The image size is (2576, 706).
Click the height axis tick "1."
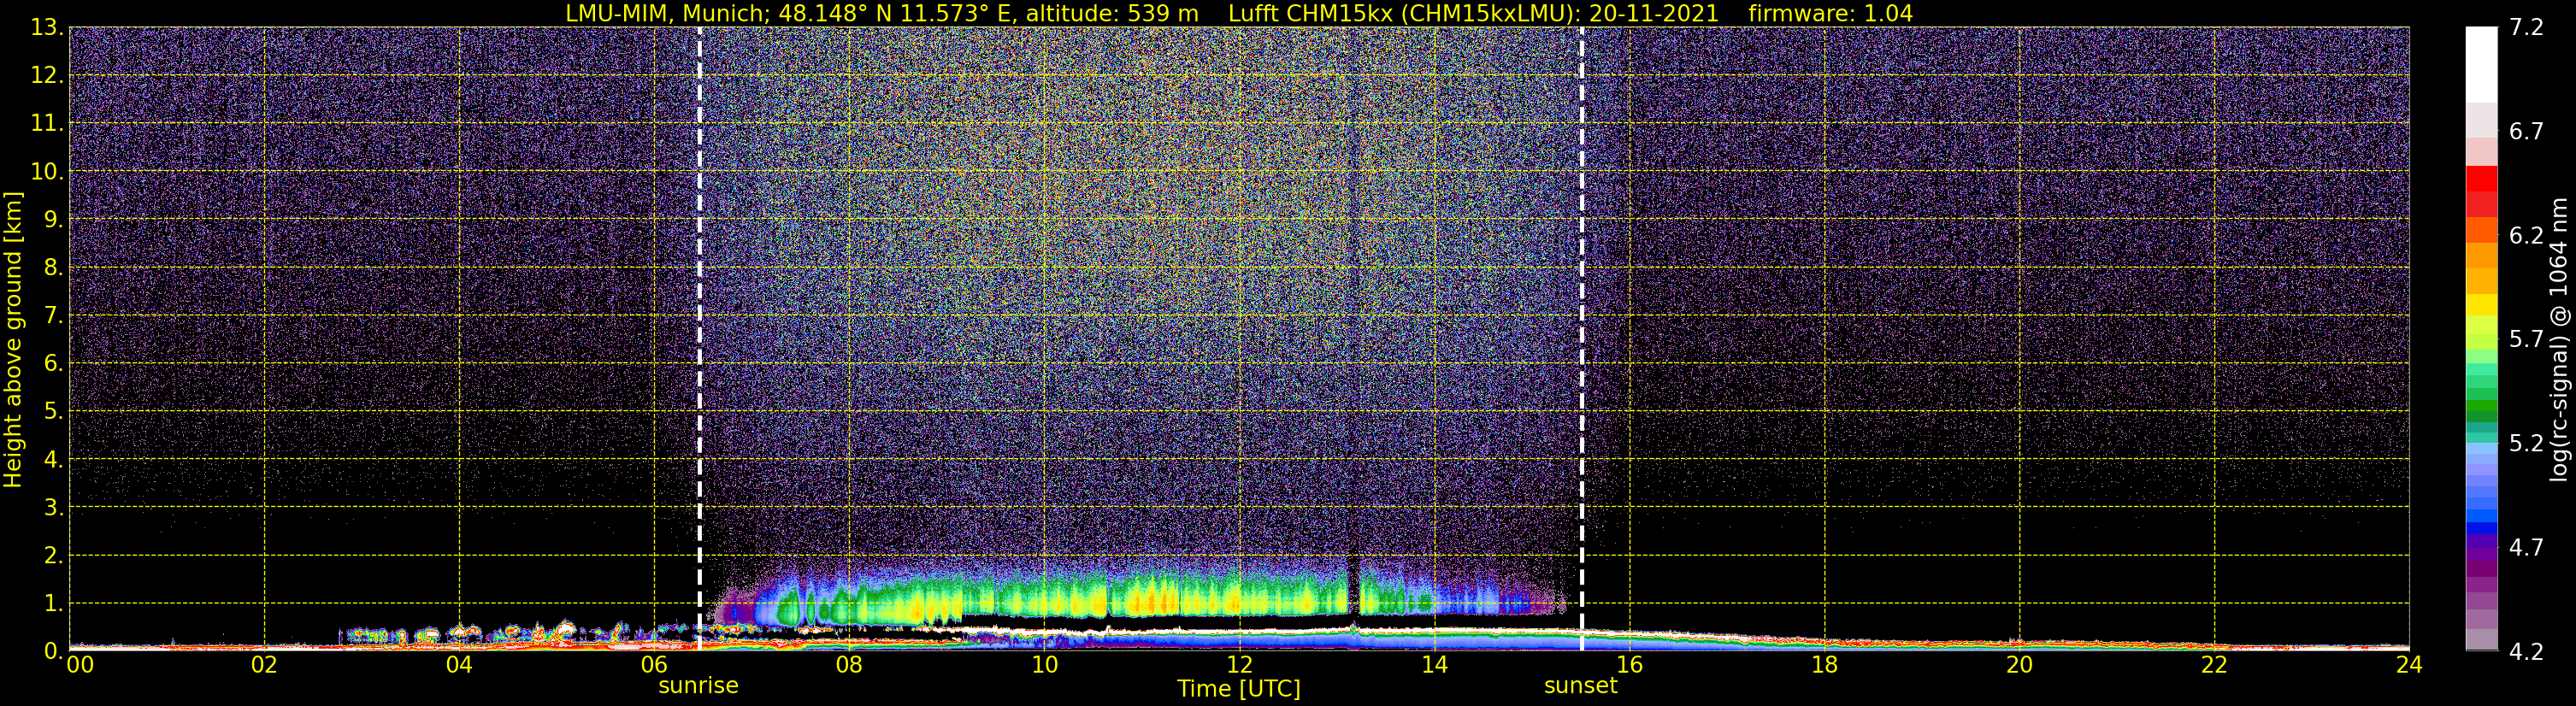tap(53, 603)
